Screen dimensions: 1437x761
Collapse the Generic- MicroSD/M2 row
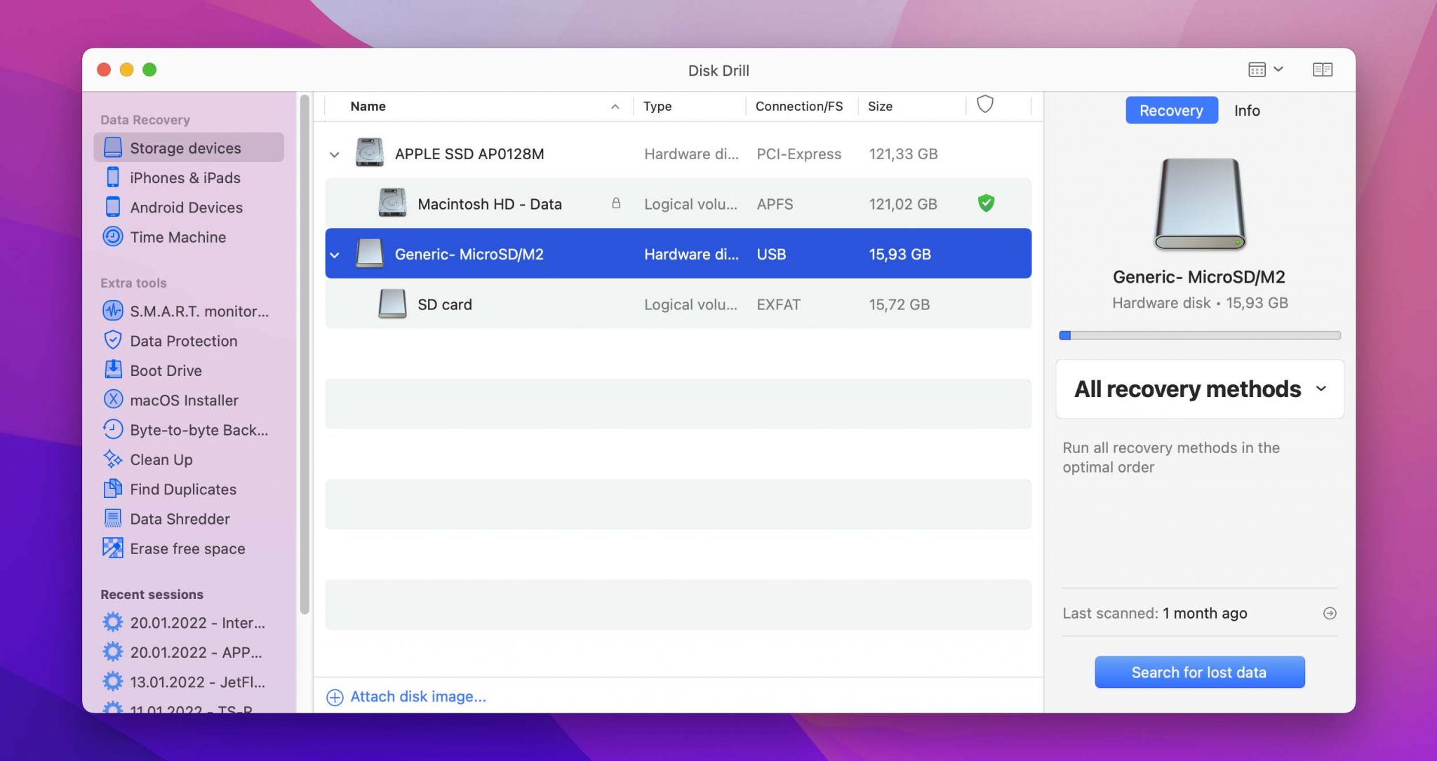335,255
